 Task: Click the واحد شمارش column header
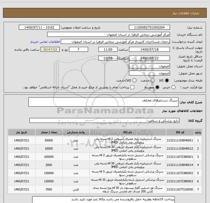76,132
